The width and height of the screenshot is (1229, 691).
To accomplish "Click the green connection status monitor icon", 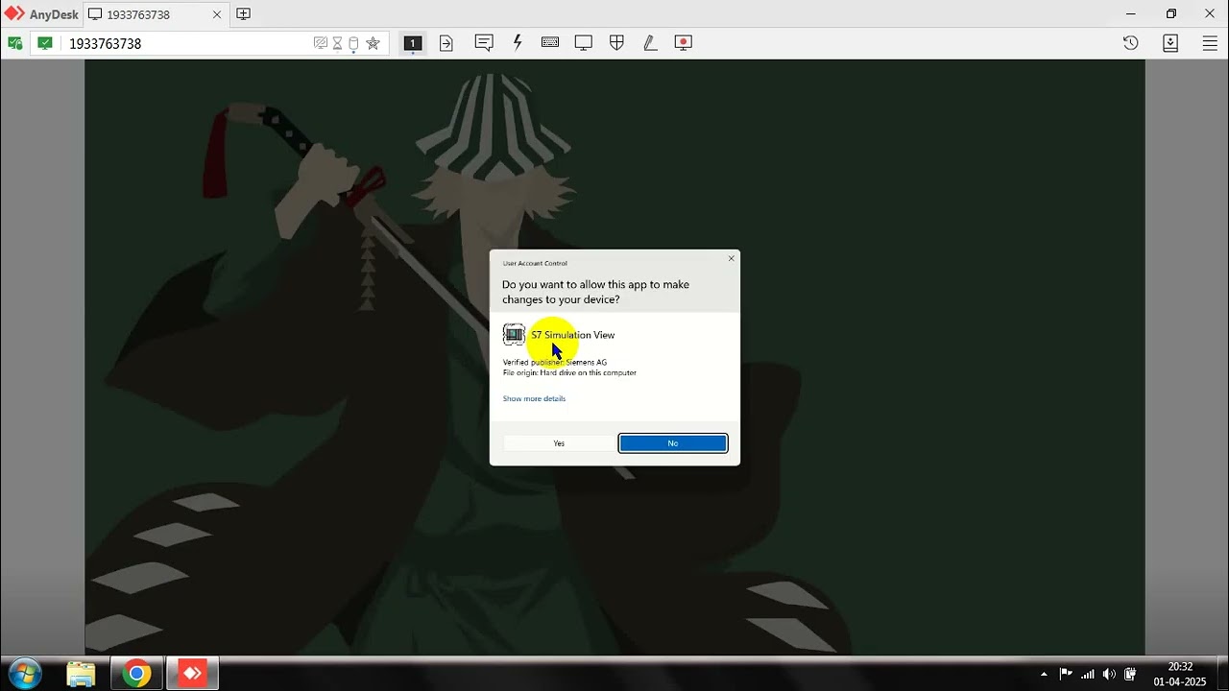I will [x=45, y=43].
